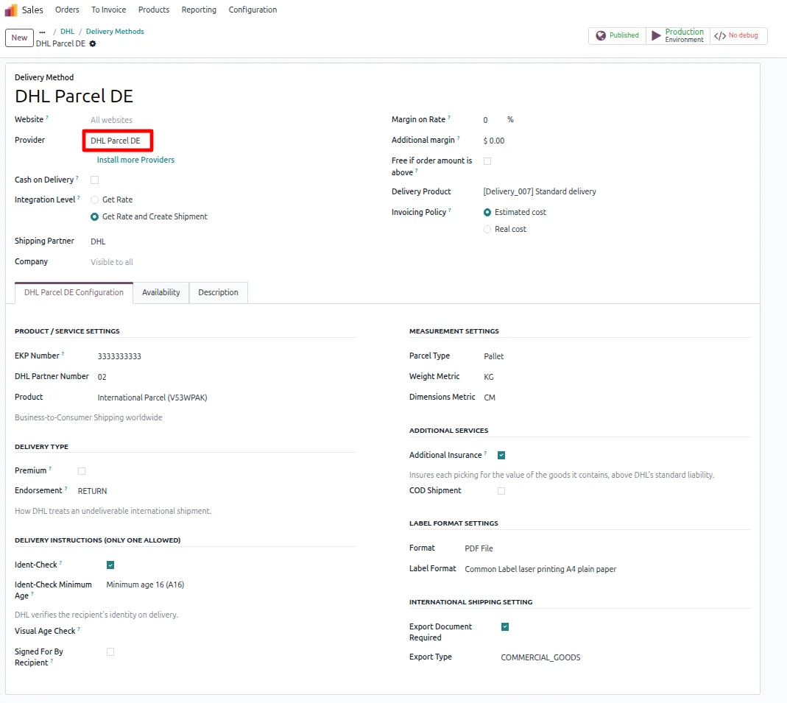Image resolution: width=787 pixels, height=703 pixels.
Task: Click the Additional Insurance help tooltip mark
Action: pyautogui.click(x=485, y=453)
